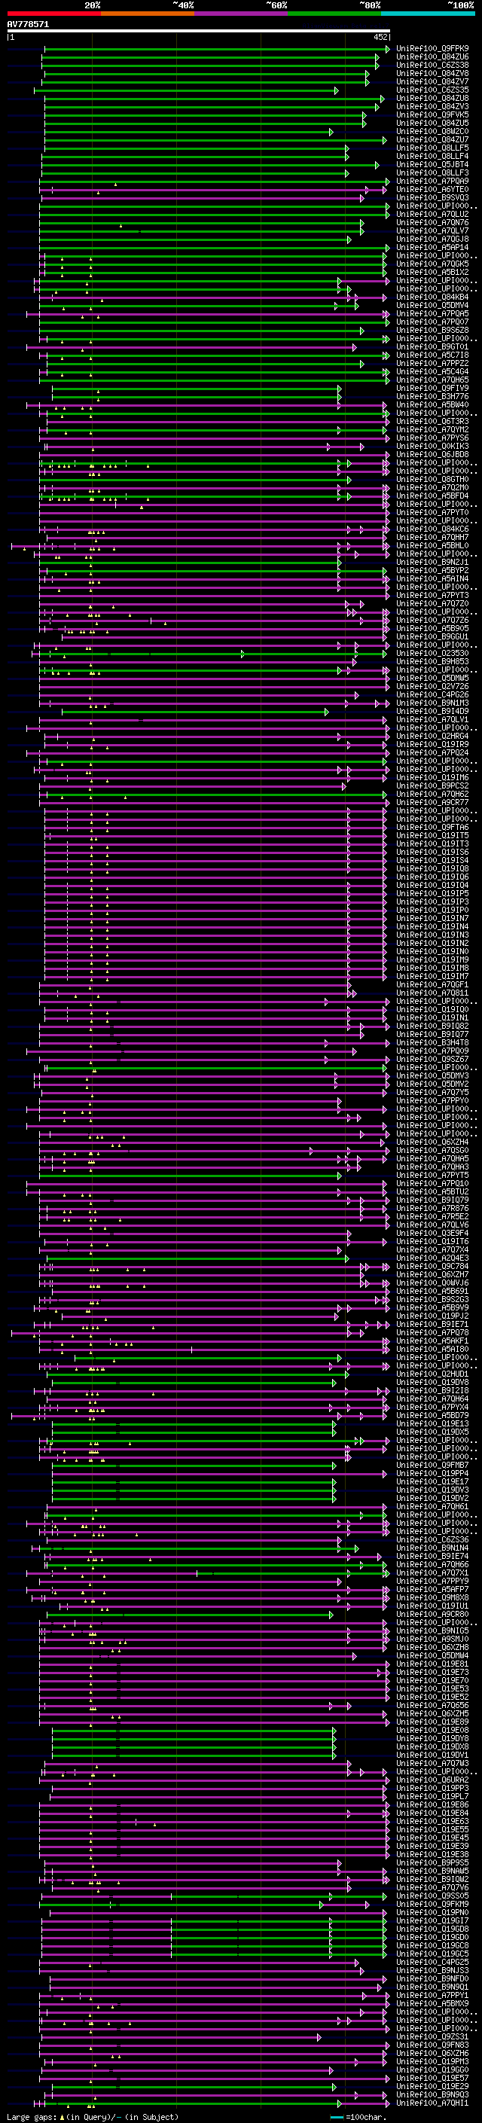
Task: Click hit name UniRef100_B3H4T8
Action: coord(432,1042)
